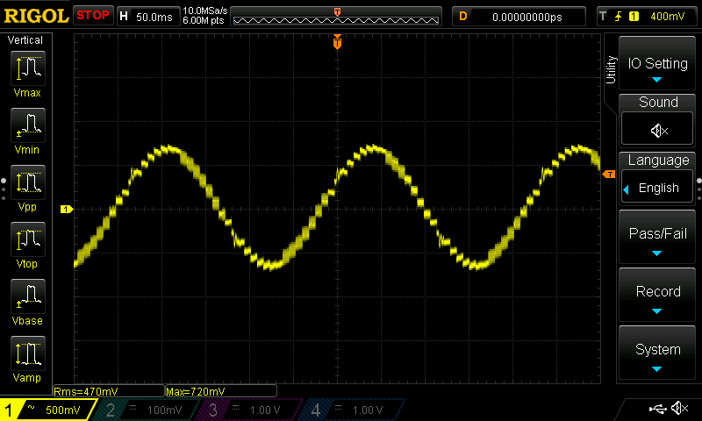
Task: Click the left panel page dots indicator
Action: tap(4, 189)
